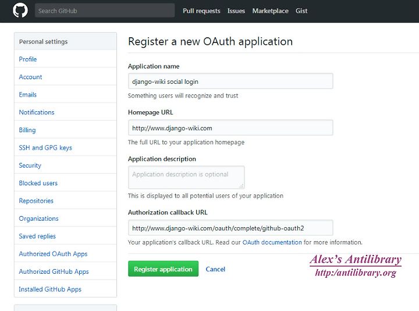This screenshot has height=311, width=419.
Task: Open Installed GitHub Apps settings
Action: point(49,289)
